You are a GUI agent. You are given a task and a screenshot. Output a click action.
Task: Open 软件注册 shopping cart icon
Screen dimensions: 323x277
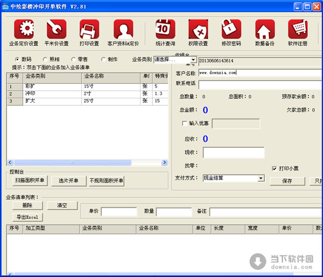click(297, 29)
